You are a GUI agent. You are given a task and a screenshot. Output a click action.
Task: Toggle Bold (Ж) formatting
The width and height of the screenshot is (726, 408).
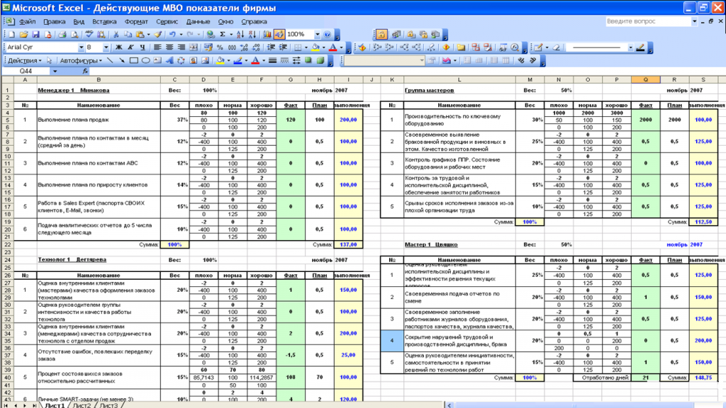[x=118, y=47]
